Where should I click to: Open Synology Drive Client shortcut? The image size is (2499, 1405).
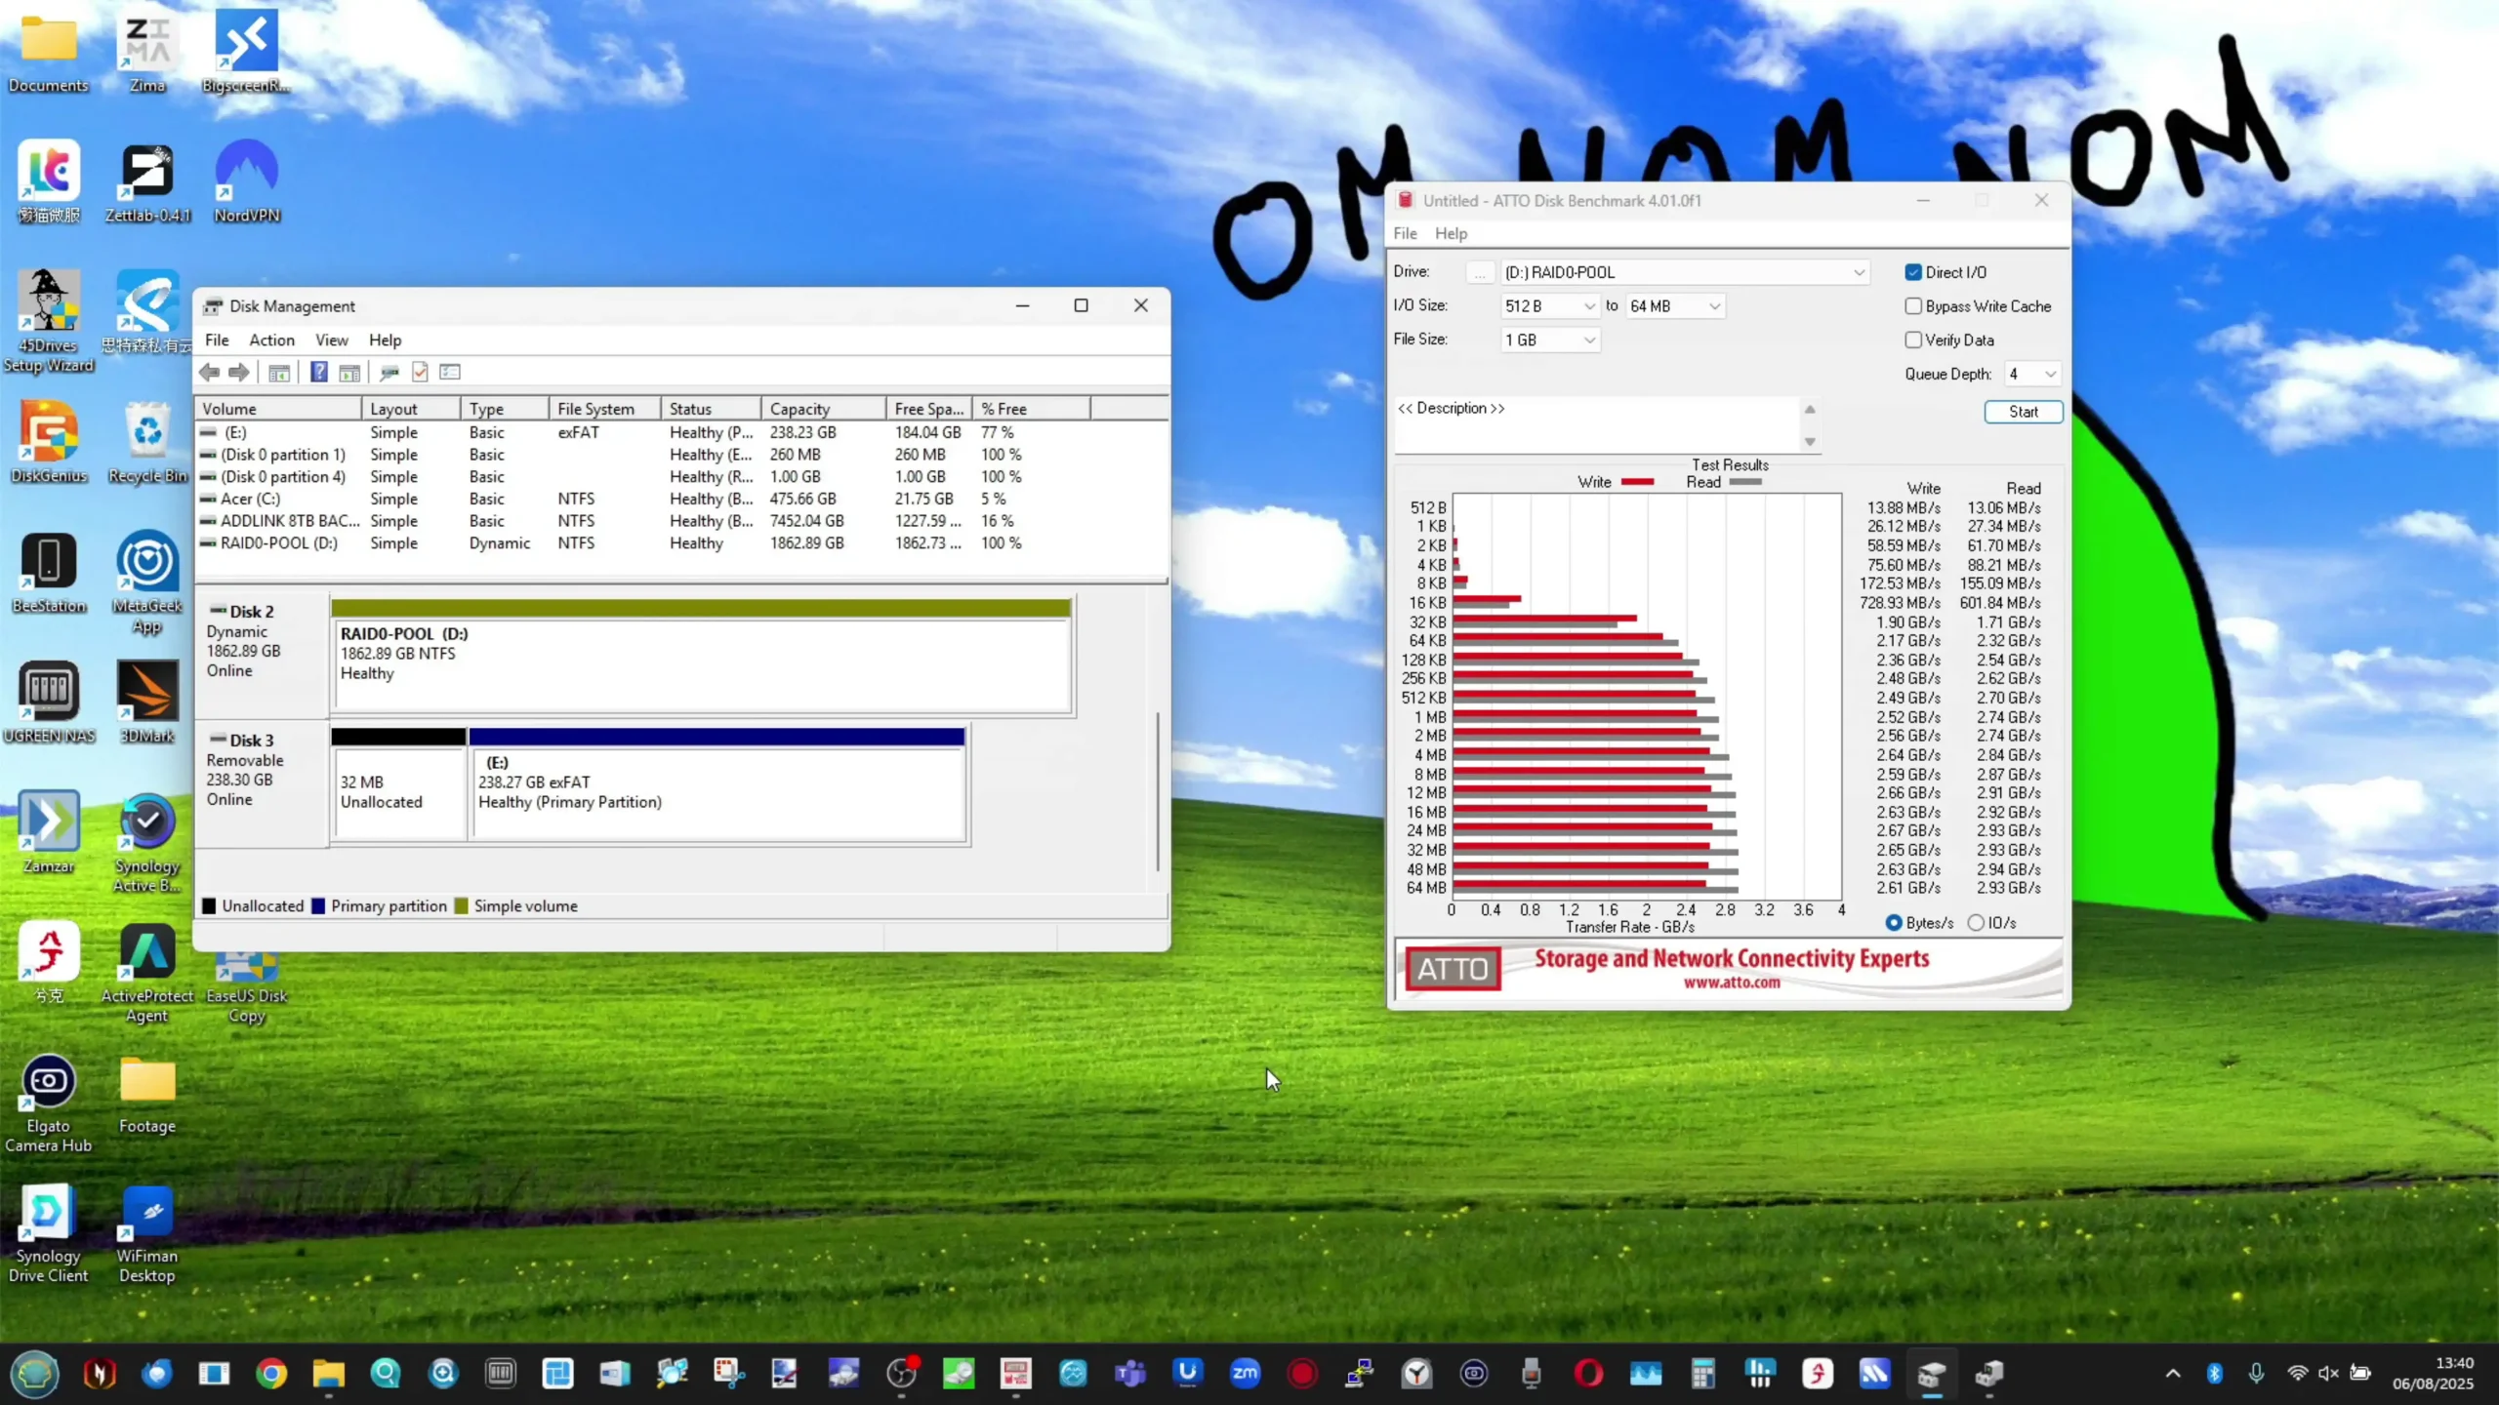pos(49,1232)
